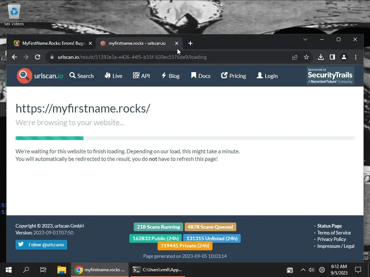Open File Explorer from the taskbar
The image size is (370, 277).
(61, 270)
